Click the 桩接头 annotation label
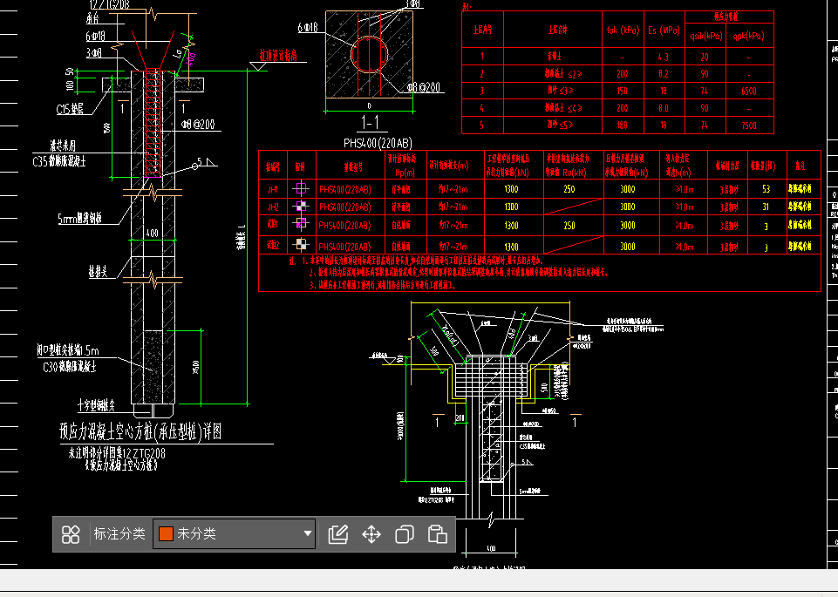Viewport: 838px width, 597px height. pyautogui.click(x=98, y=272)
